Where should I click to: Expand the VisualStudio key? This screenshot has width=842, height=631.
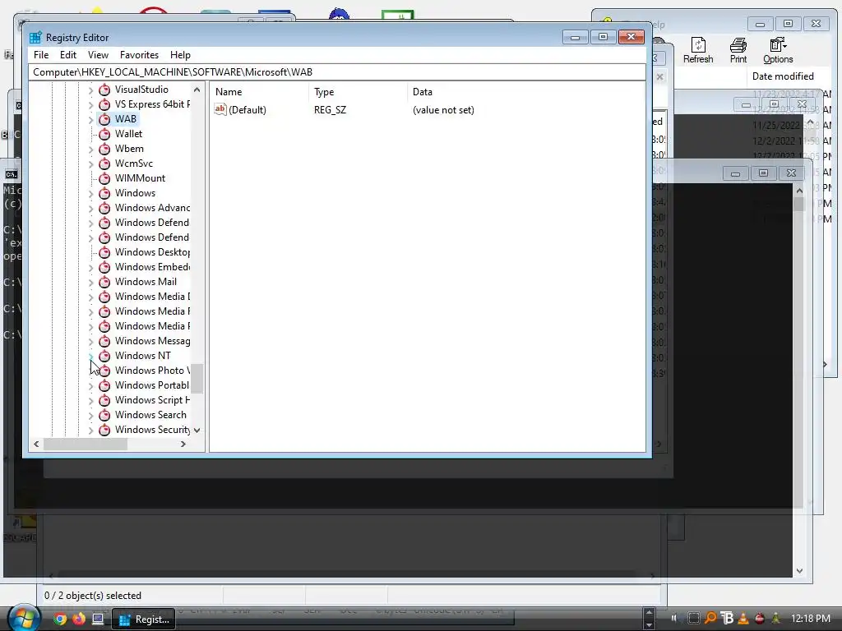tap(90, 90)
